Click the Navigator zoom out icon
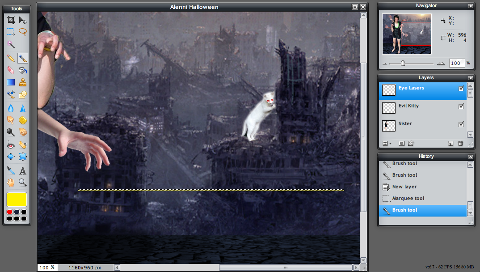480x272 pixels. 385,64
